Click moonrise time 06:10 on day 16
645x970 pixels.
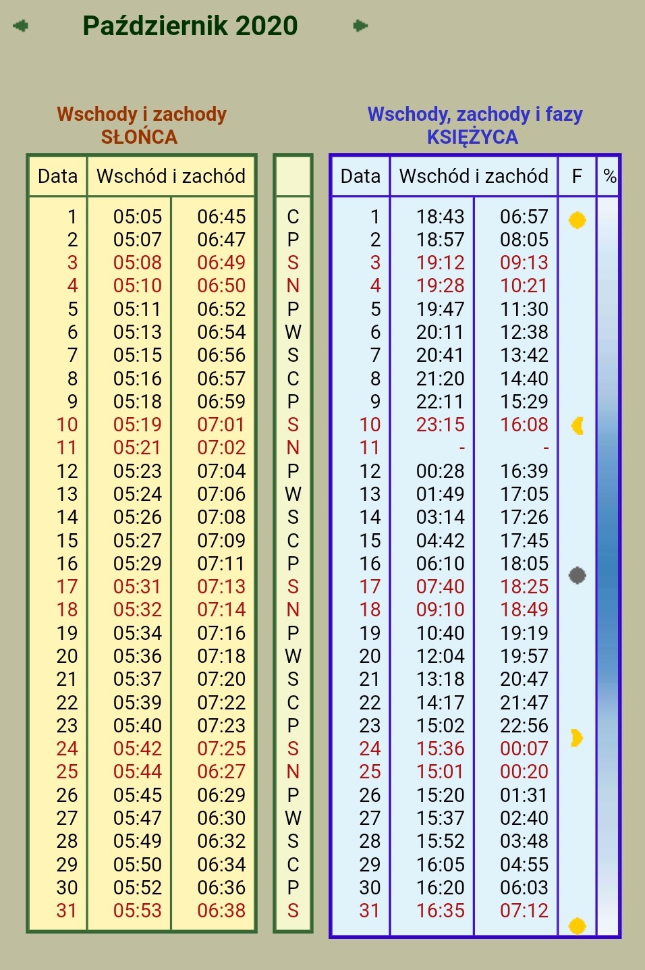point(441,564)
